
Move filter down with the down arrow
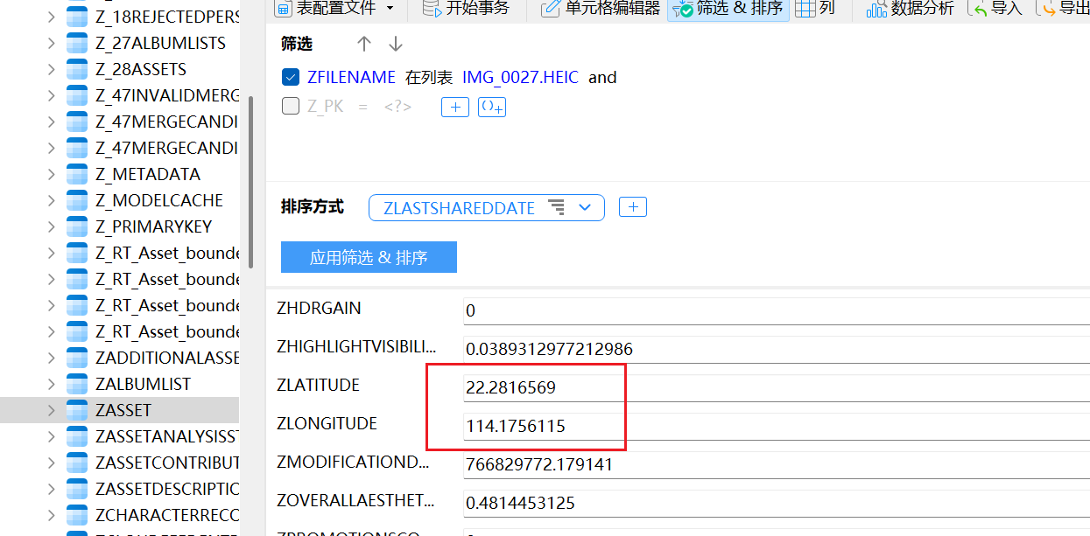396,44
